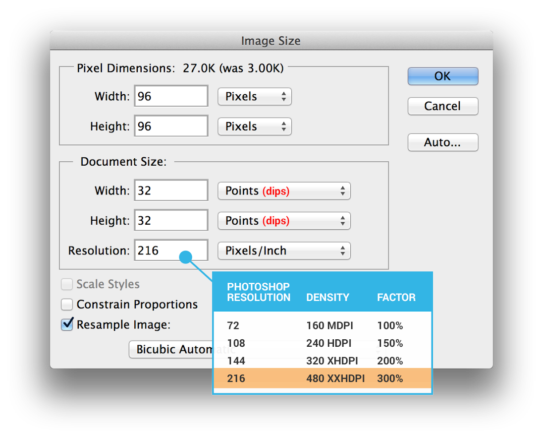Image resolution: width=543 pixels, height=438 pixels.
Task: Click the Pixel Dimensions Height field
Action: click(x=171, y=126)
